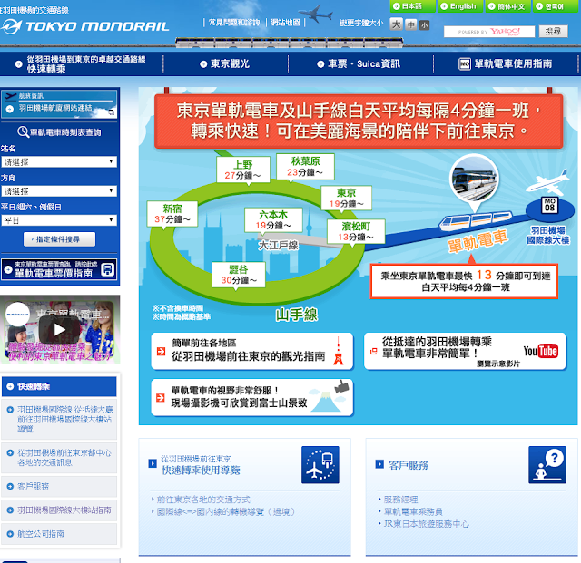Screen dimensions: 581x563
Task: Click channel avatar on video thumbnail
Action: point(17,315)
